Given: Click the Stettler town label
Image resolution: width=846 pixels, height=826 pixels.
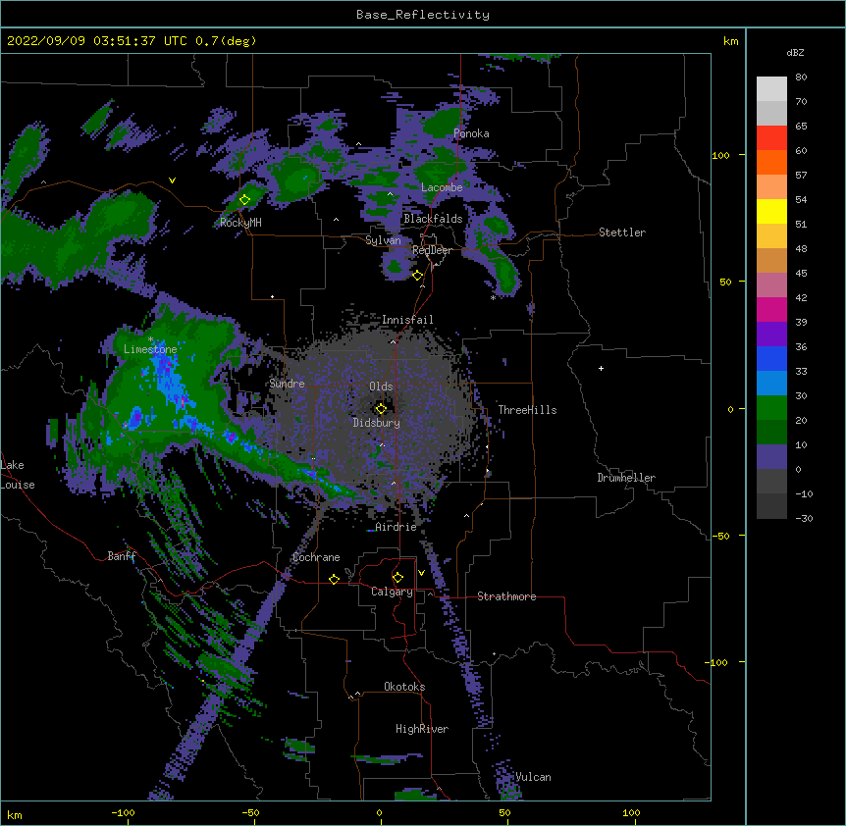Looking at the screenshot, I should pos(622,232).
